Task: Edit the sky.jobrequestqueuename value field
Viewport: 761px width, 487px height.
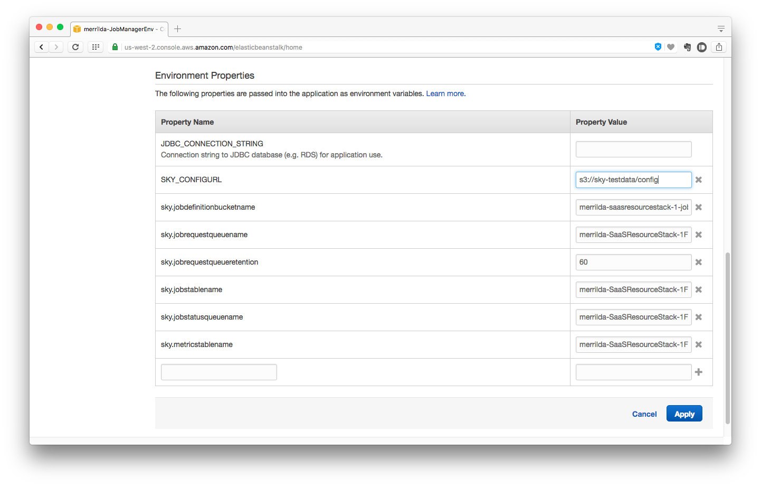Action: [x=634, y=235]
